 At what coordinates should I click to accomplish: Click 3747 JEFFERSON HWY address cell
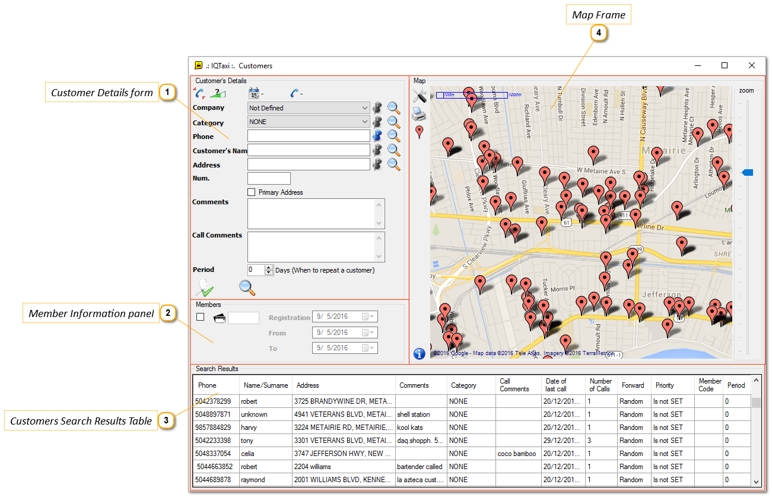point(344,454)
